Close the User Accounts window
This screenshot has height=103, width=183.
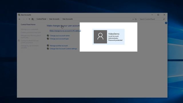tap(164, 15)
